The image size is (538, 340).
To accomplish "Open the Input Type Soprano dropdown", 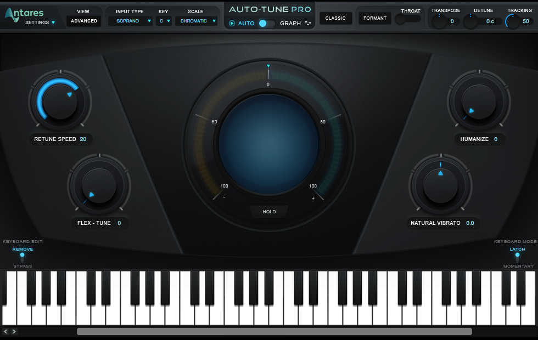I will (x=130, y=21).
